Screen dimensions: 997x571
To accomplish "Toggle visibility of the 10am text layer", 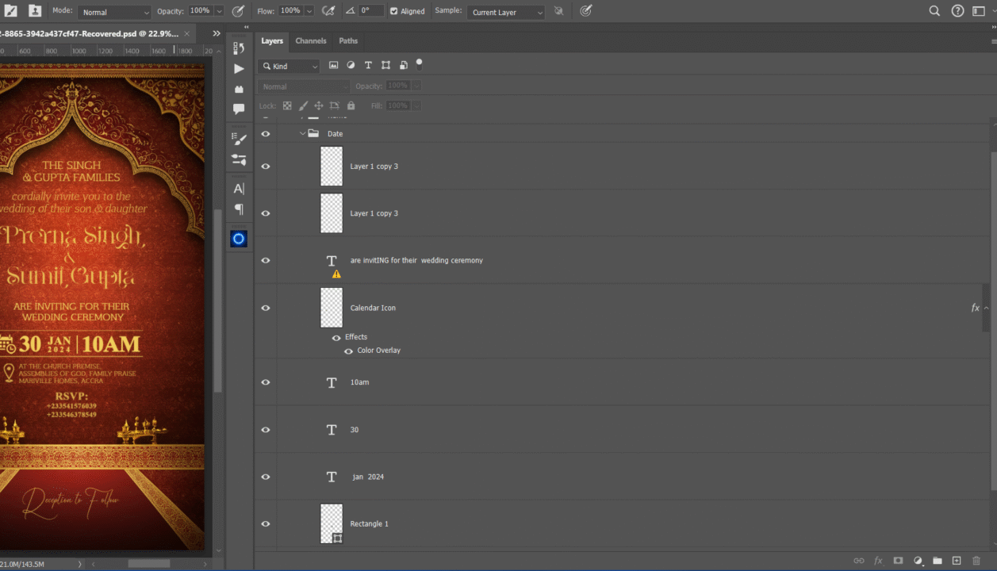I will pos(266,382).
